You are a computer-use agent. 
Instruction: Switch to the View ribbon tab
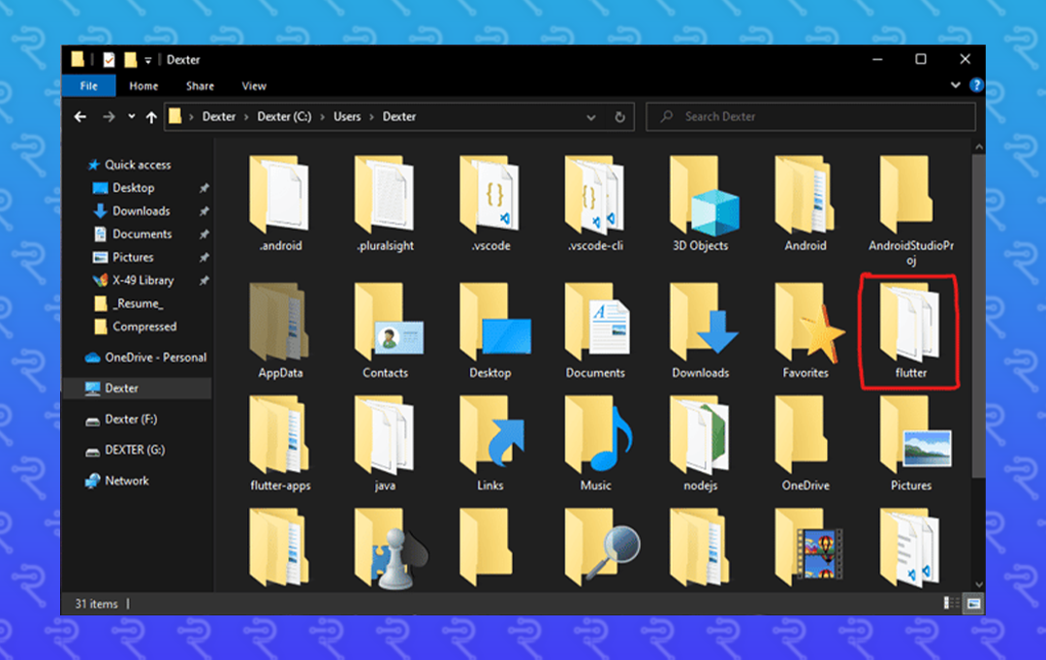(x=253, y=85)
